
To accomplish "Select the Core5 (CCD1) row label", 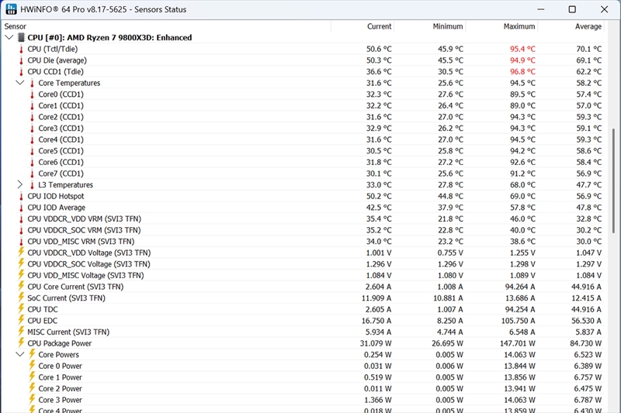I will [x=61, y=151].
